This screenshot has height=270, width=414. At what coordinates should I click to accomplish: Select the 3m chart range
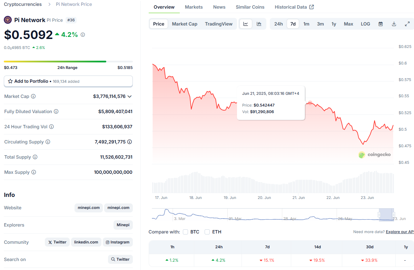point(321,24)
